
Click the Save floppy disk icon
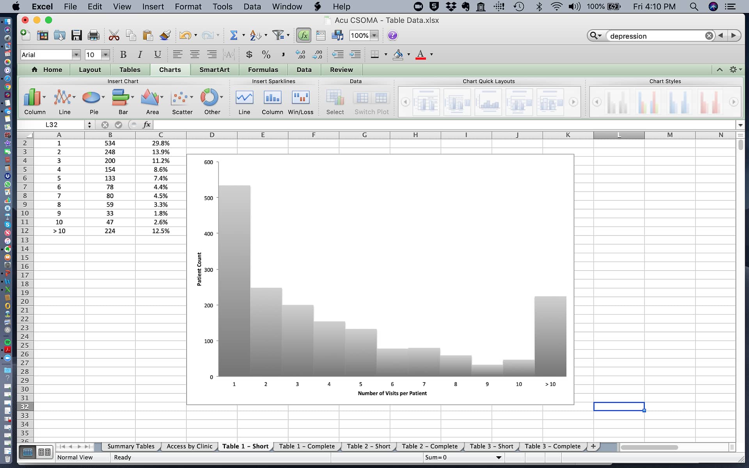click(76, 35)
